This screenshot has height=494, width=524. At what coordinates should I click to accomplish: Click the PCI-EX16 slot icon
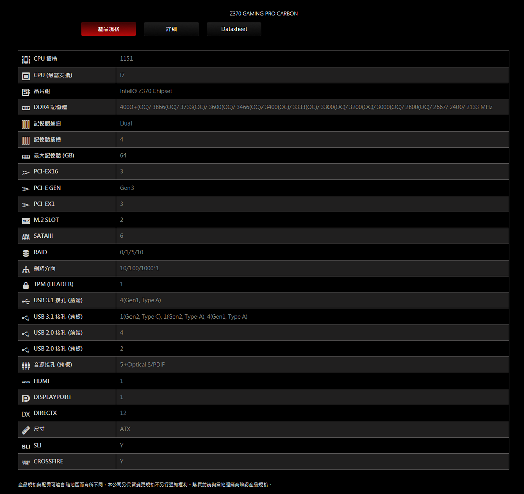tap(26, 172)
